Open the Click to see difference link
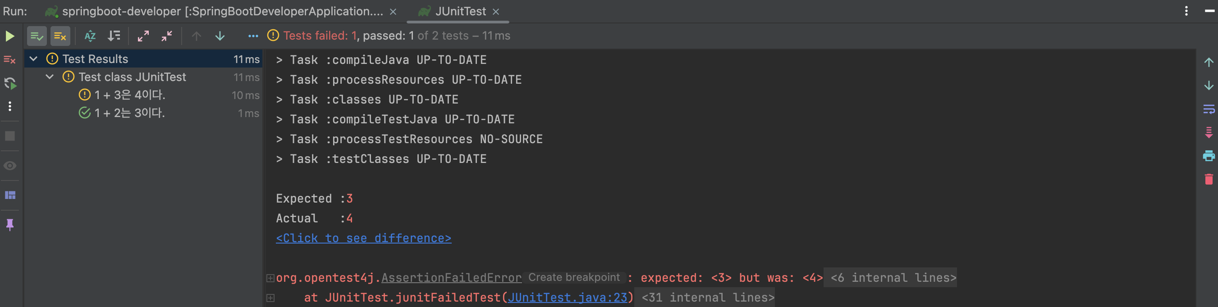The image size is (1218, 307). click(363, 239)
